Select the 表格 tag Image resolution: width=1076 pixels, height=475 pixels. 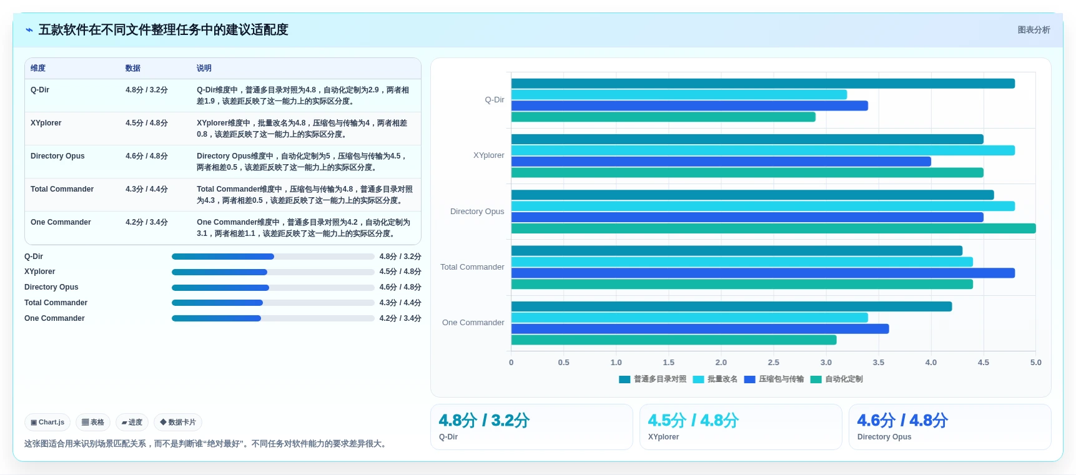coord(93,423)
